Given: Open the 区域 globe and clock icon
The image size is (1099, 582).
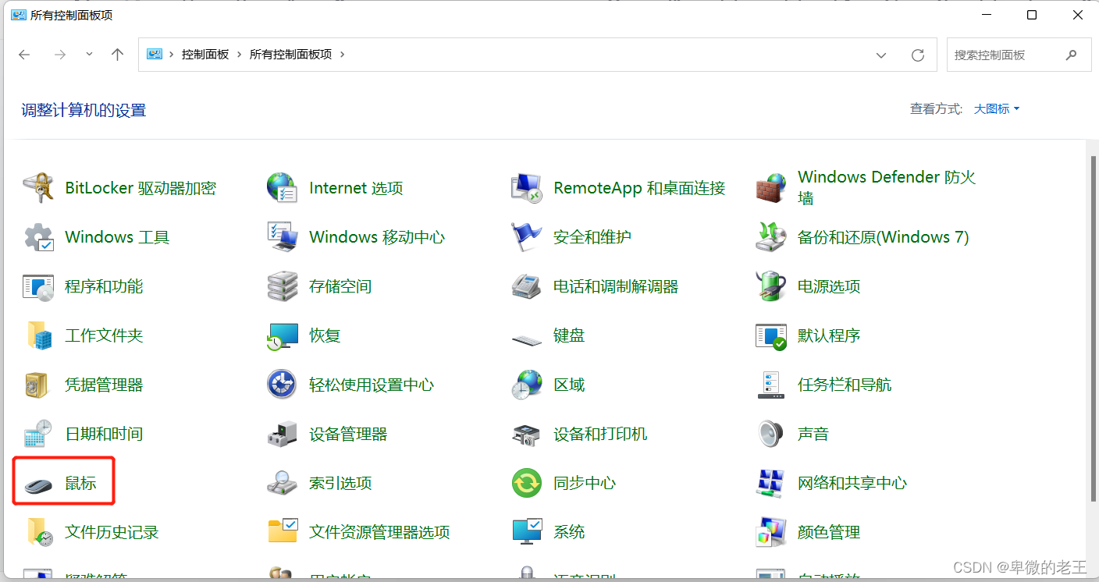Looking at the screenshot, I should [x=526, y=385].
